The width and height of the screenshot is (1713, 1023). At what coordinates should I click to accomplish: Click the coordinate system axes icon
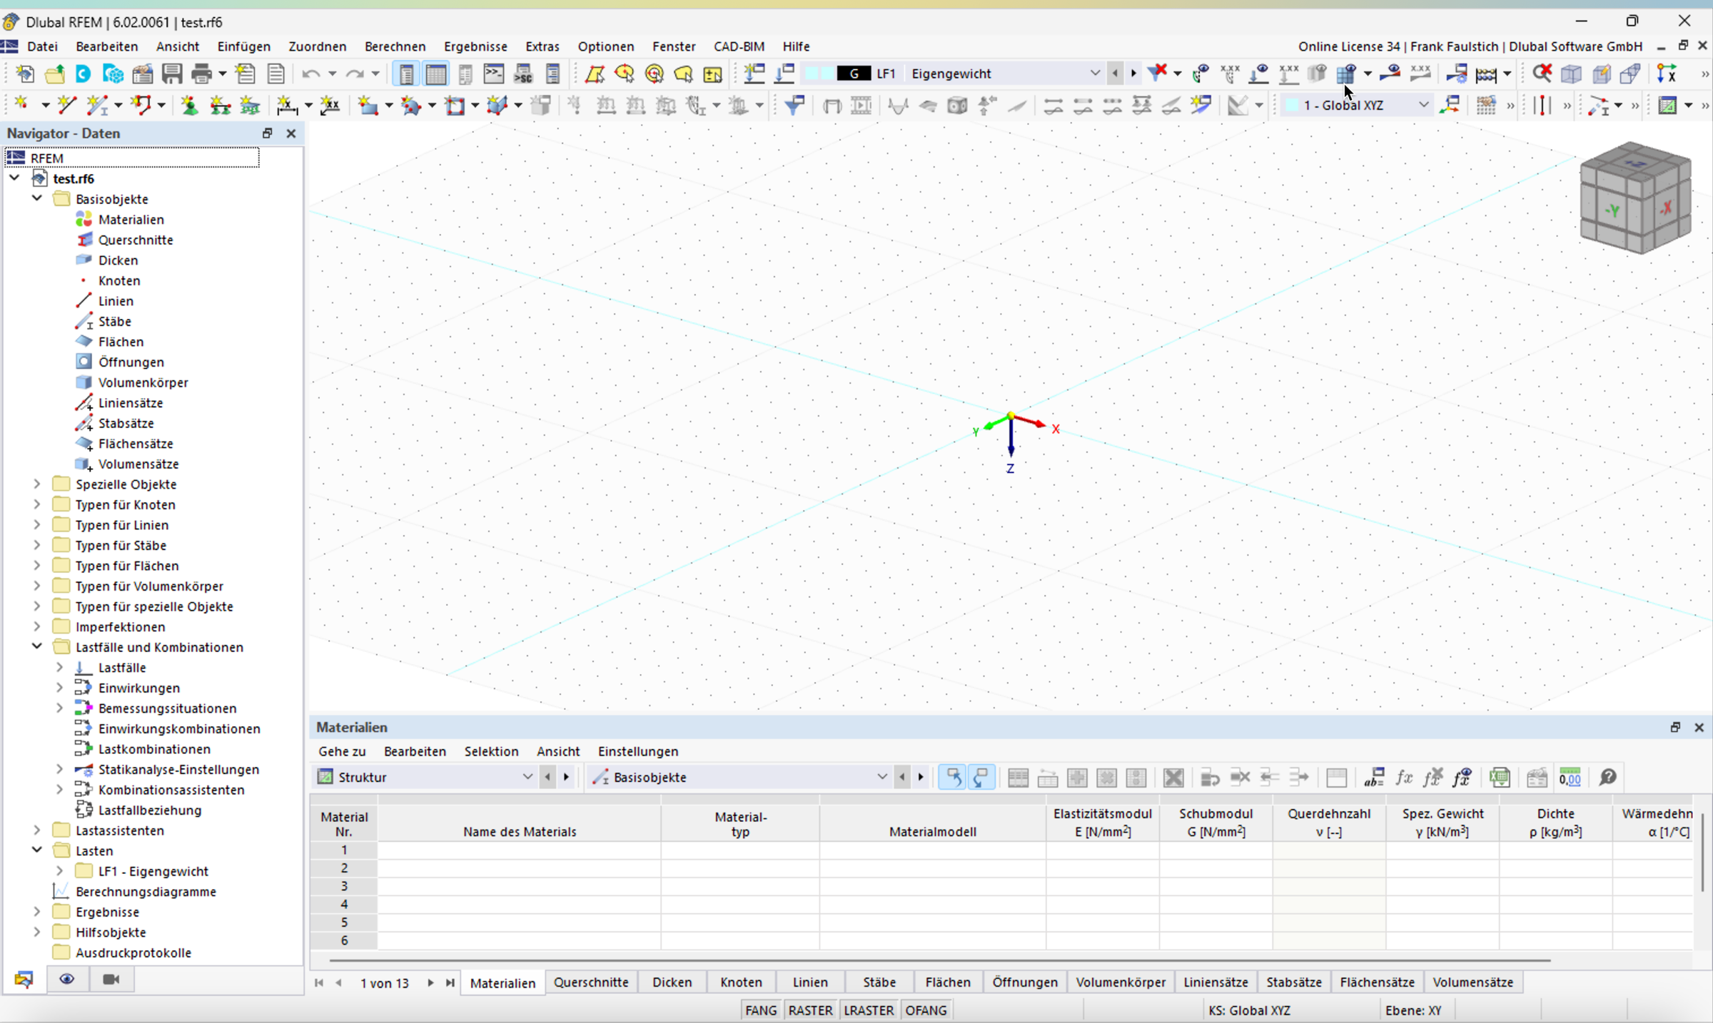(1667, 73)
